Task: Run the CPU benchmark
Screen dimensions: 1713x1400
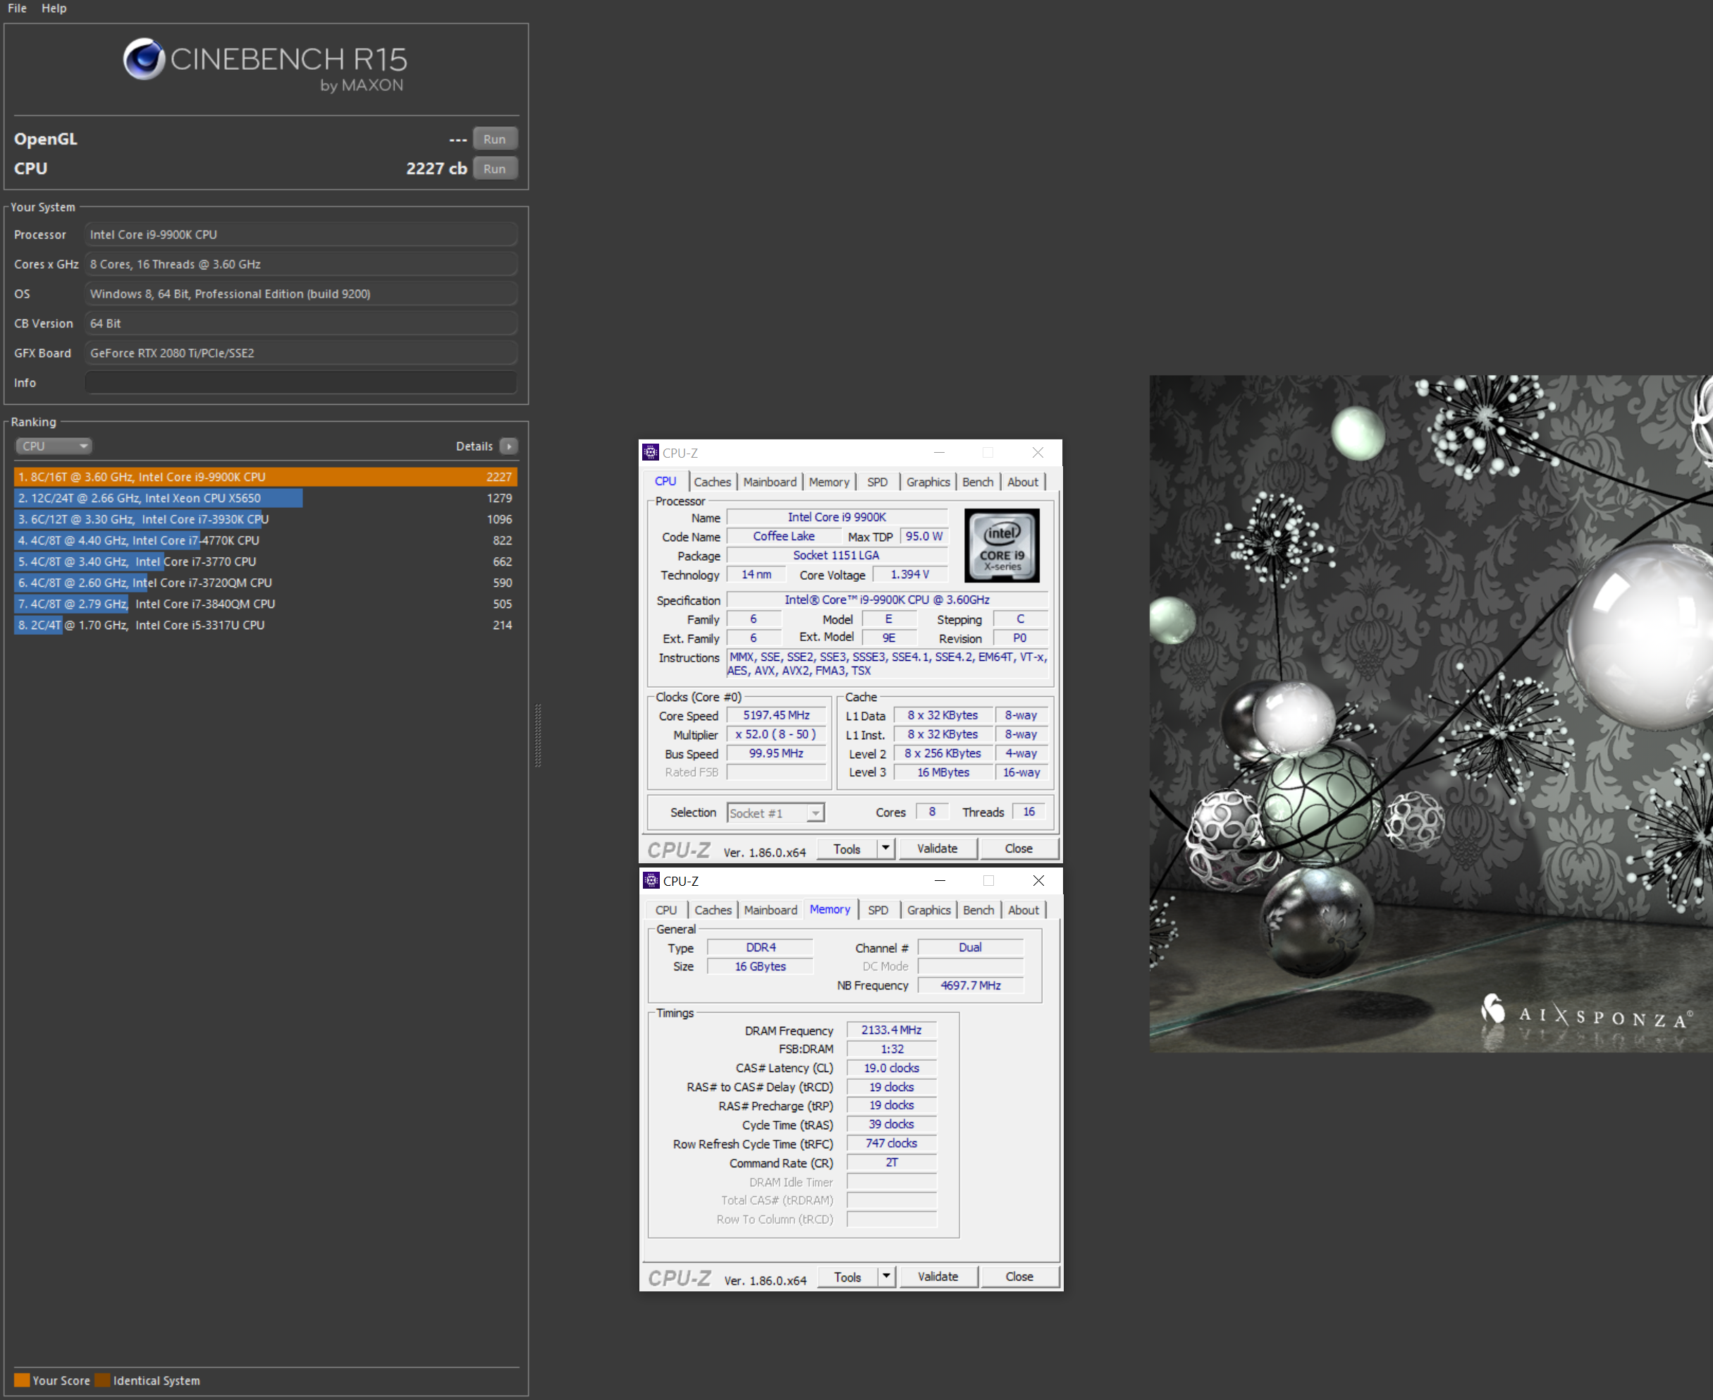Action: [495, 169]
